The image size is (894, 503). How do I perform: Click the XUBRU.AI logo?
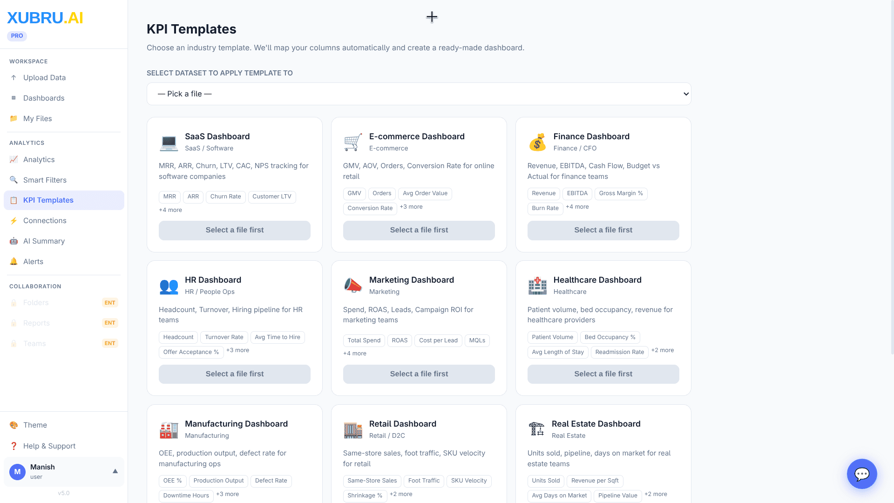click(45, 18)
